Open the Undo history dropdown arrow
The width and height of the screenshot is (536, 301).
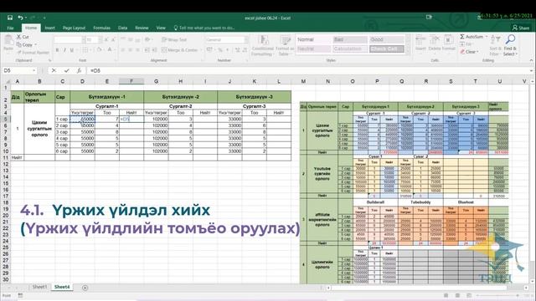click(x=26, y=18)
